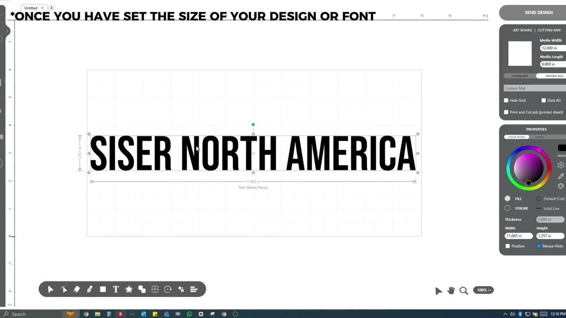Click the white art board preview thumbnail
566x318 pixels.
tap(520, 53)
